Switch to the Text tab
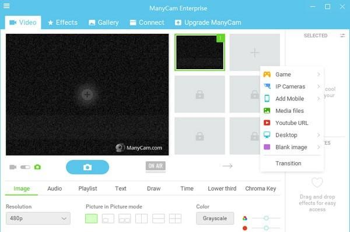Image resolution: width=350 pixels, height=232 pixels. tap(121, 188)
